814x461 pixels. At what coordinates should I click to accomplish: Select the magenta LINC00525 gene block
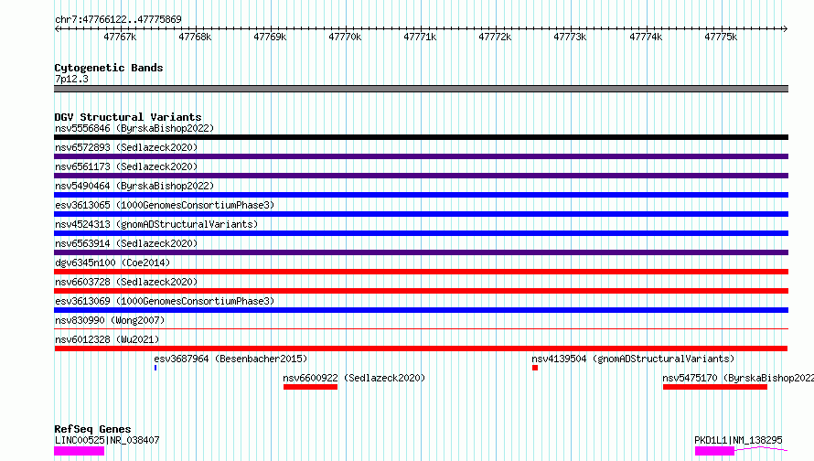click(x=79, y=451)
